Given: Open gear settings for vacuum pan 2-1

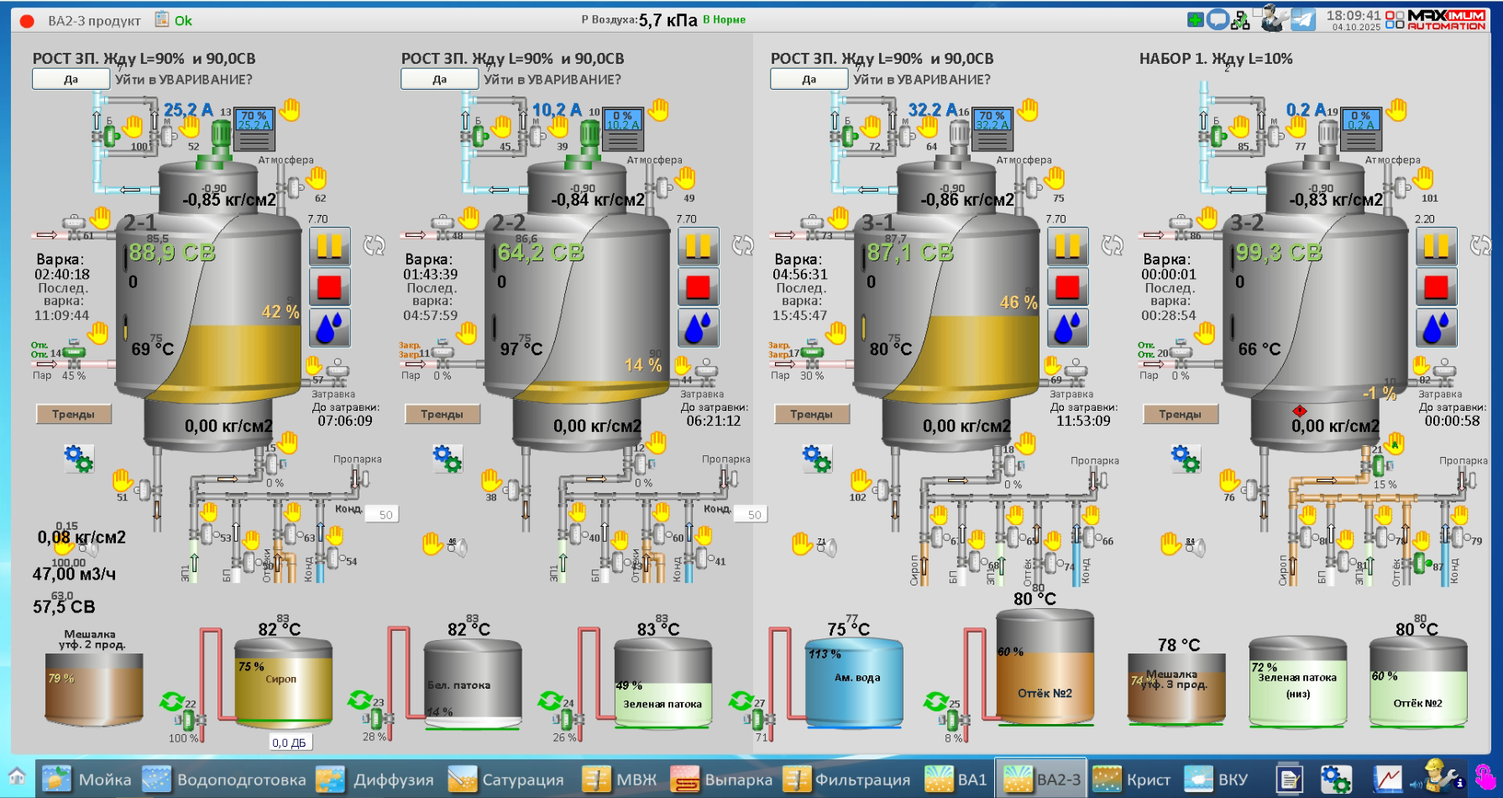Looking at the screenshot, I should pos(79,459).
